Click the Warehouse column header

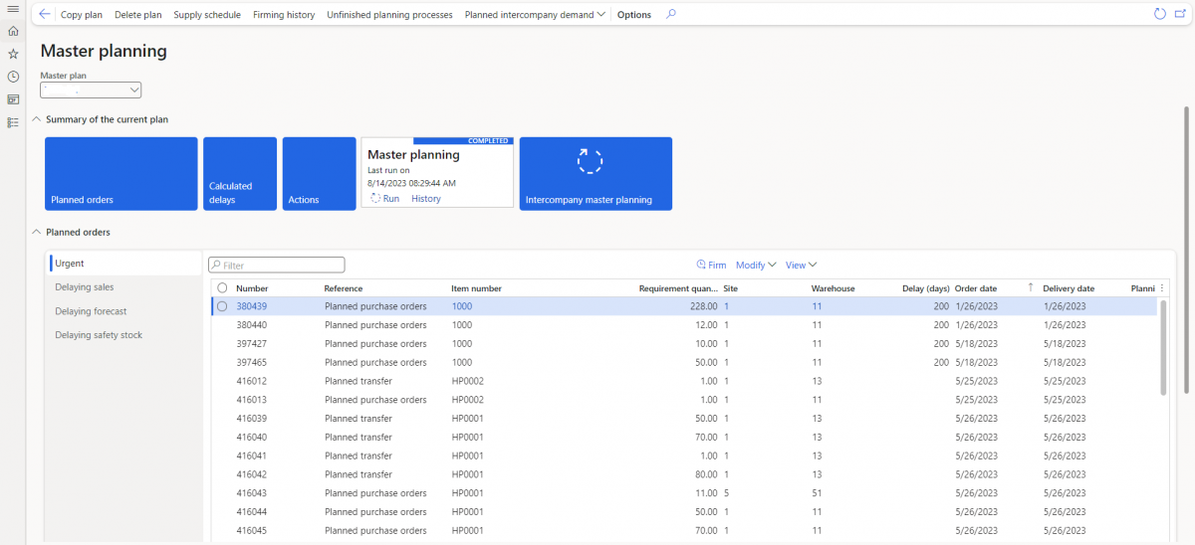click(834, 288)
